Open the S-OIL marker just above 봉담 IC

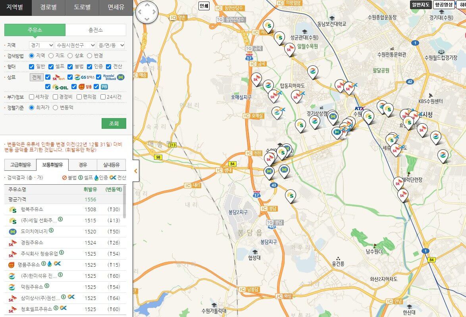(x=291, y=196)
